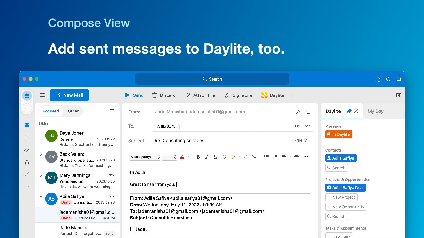The width and height of the screenshot is (424, 238).
Task: Open the message list filter icon
Action: [112, 111]
